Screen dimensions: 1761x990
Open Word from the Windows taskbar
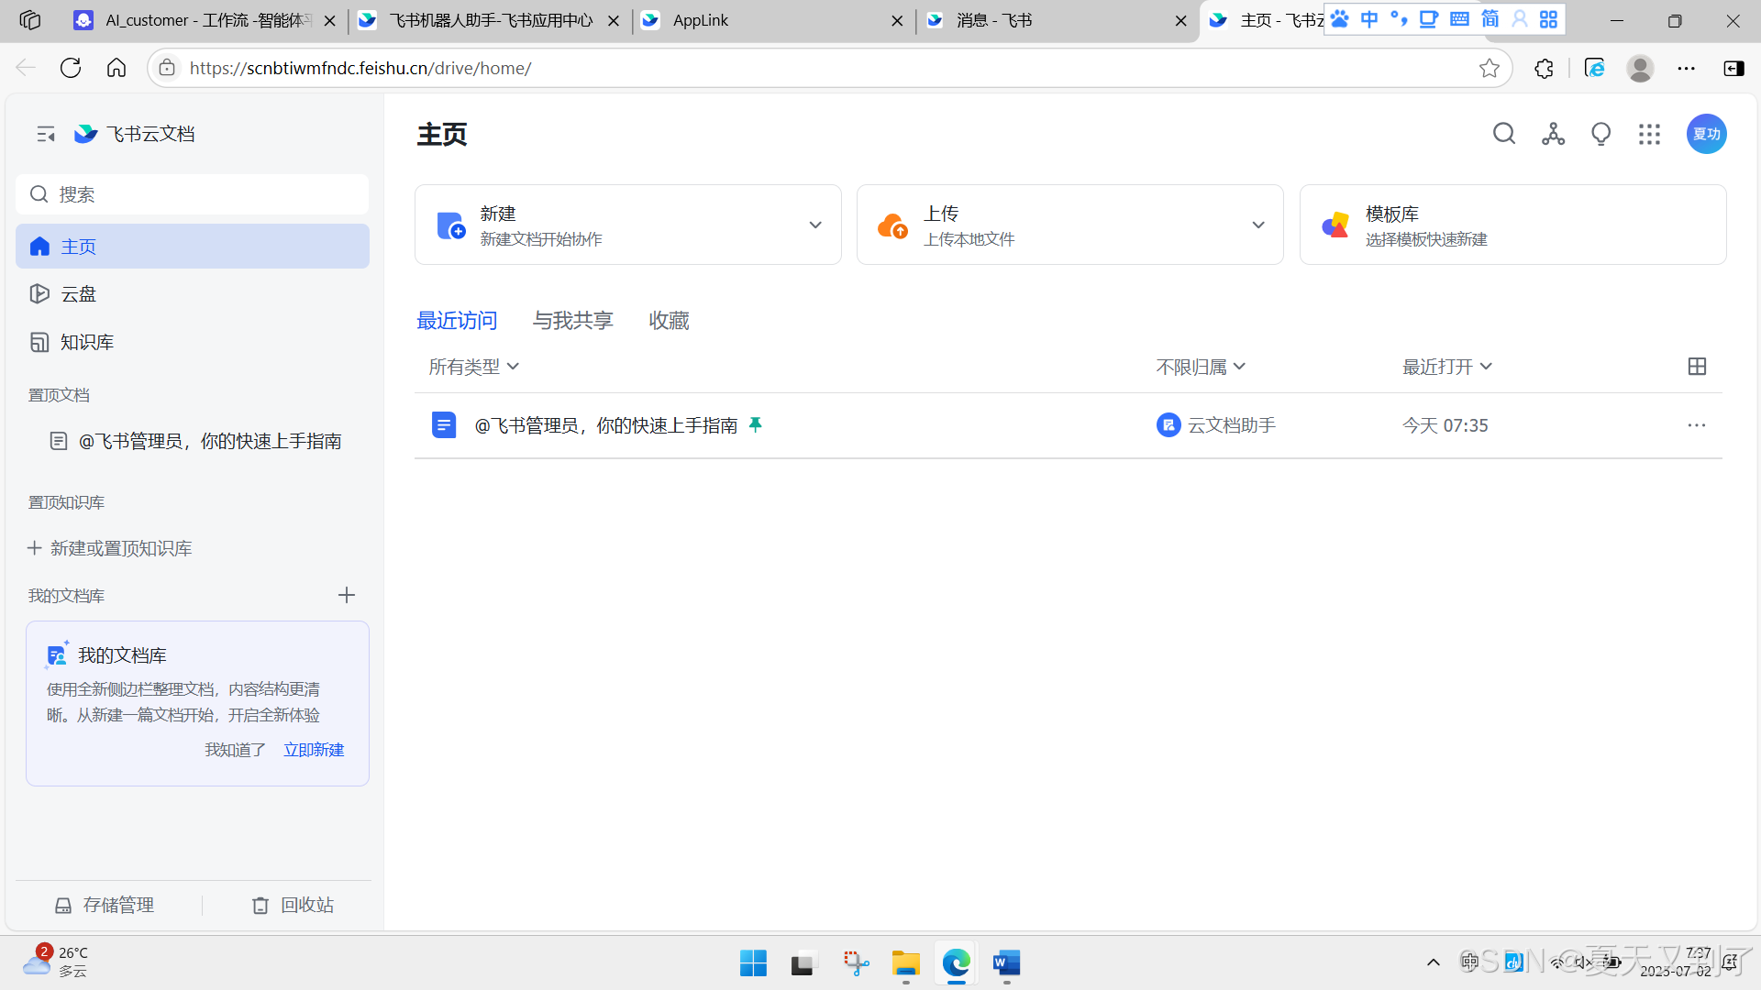[x=1006, y=963]
